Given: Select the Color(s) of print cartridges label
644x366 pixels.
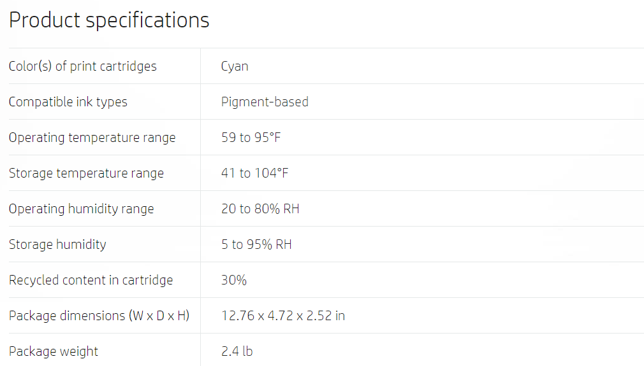Looking at the screenshot, I should pyautogui.click(x=82, y=66).
